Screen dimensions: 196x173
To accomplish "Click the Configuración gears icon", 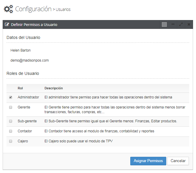I will click(8, 9).
